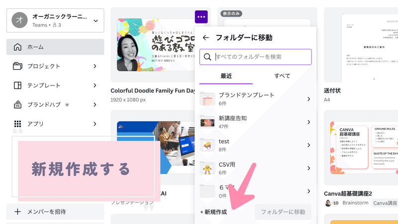This screenshot has width=398, height=224.
Task: Click the empty folder icon with 0件
Action: pyautogui.click(x=207, y=191)
